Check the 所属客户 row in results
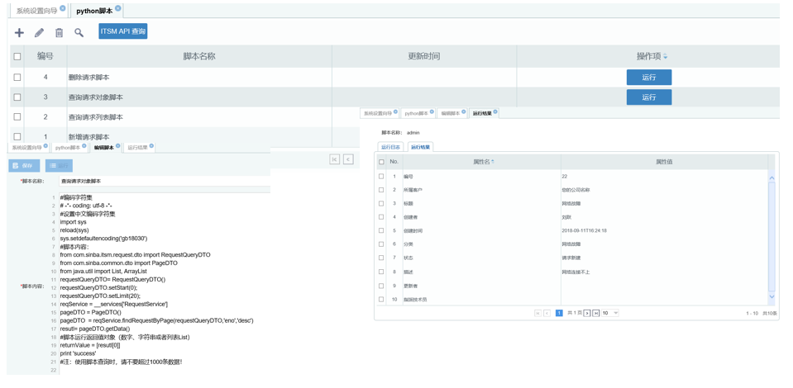The height and width of the screenshot is (388, 793). 381,190
